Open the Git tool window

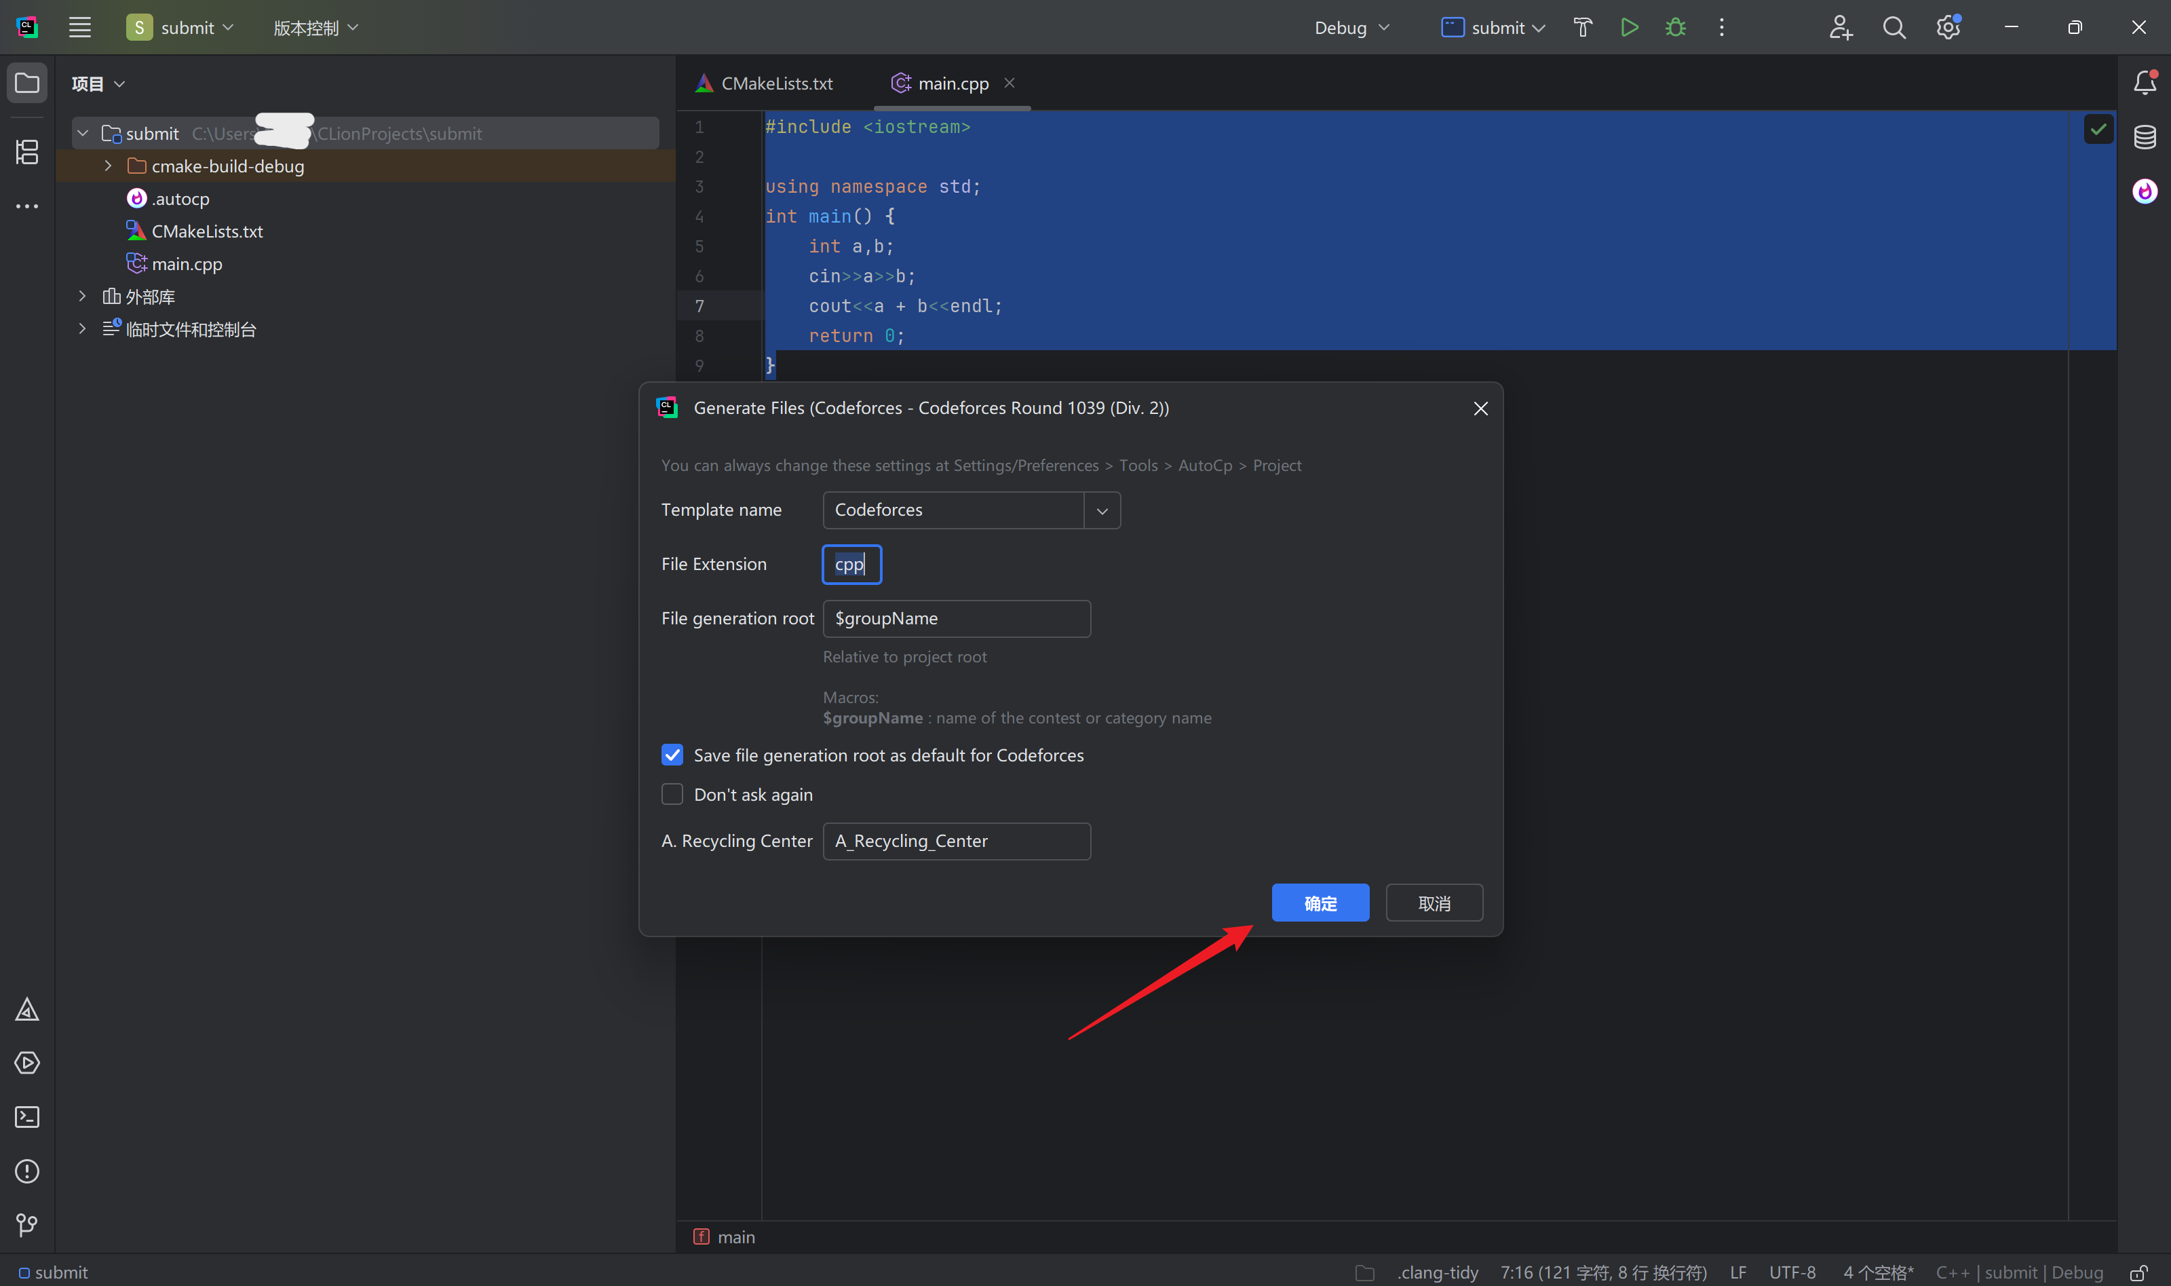[27, 1224]
